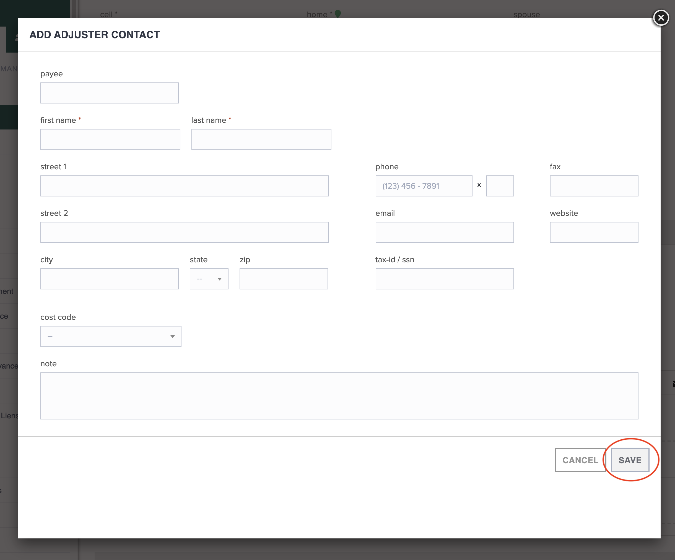Click the phone number field showing (123) 456 - 7891

tap(424, 186)
